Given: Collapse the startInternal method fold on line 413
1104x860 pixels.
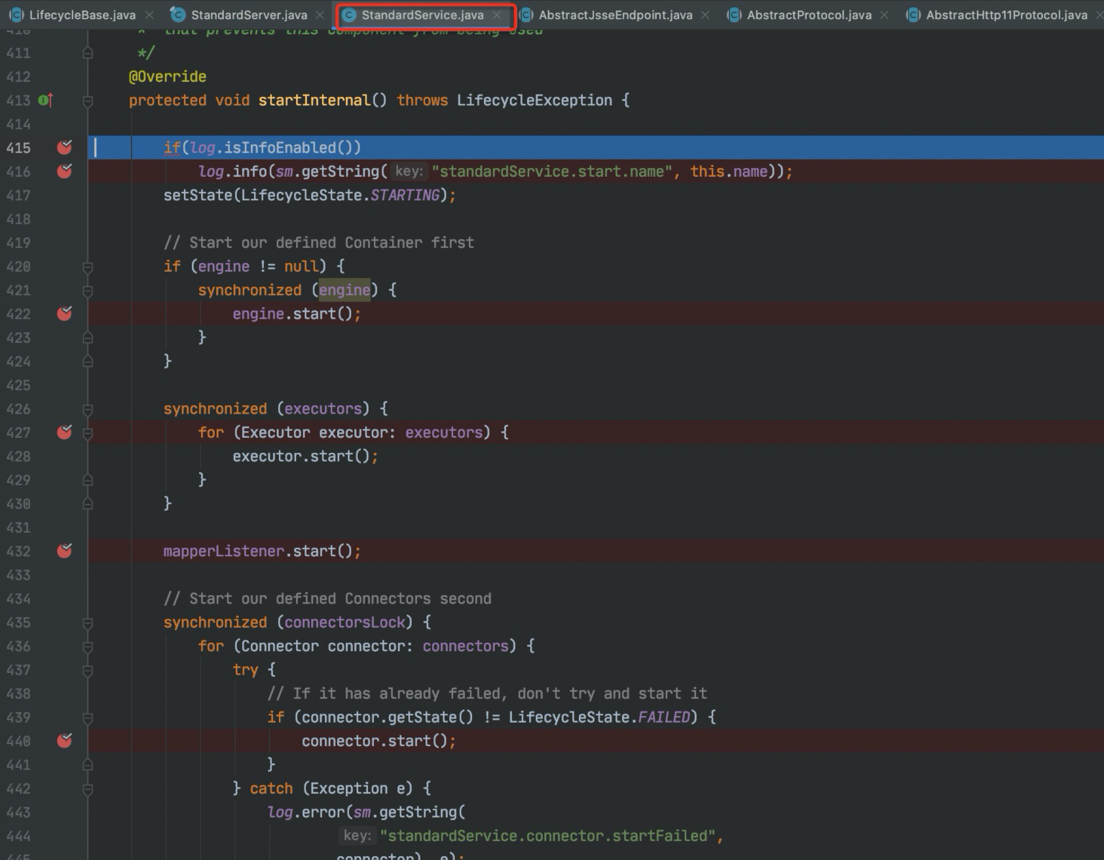Looking at the screenshot, I should (x=88, y=101).
